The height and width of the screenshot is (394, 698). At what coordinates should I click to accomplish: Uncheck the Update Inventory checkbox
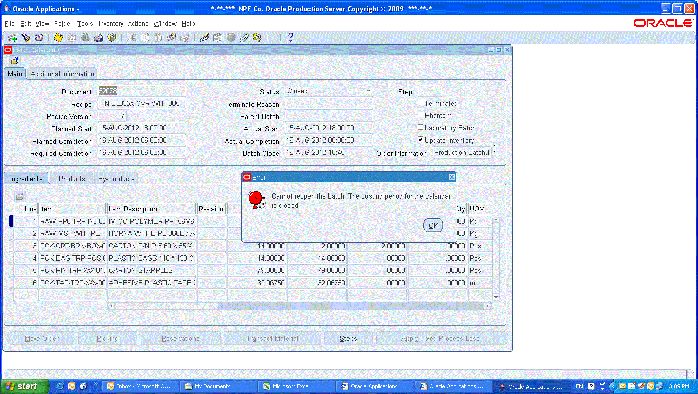tap(421, 140)
